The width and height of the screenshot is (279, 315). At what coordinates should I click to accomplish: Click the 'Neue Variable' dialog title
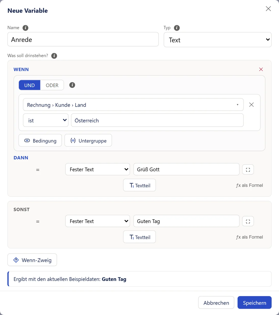pos(28,11)
